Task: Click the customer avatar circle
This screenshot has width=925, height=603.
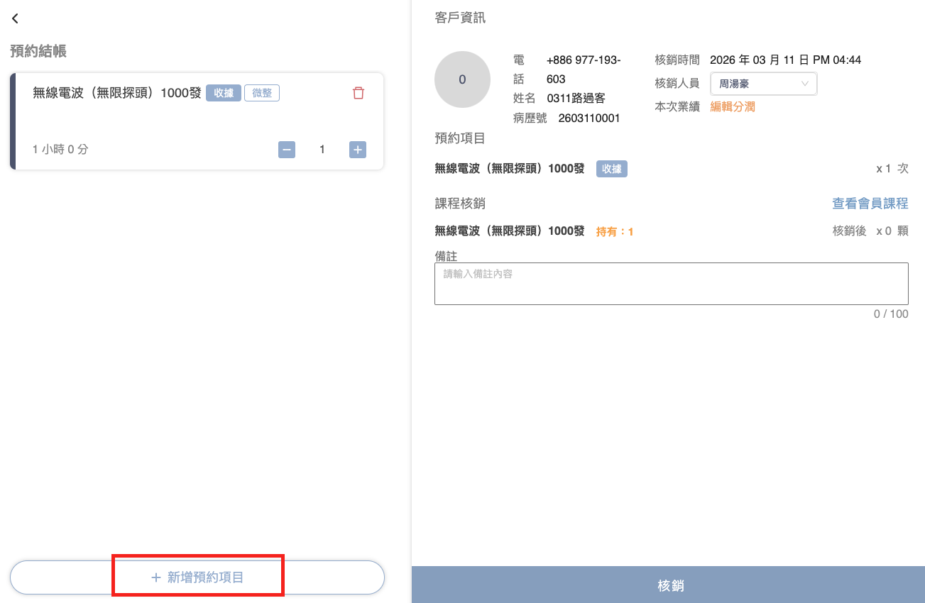Action: tap(462, 79)
